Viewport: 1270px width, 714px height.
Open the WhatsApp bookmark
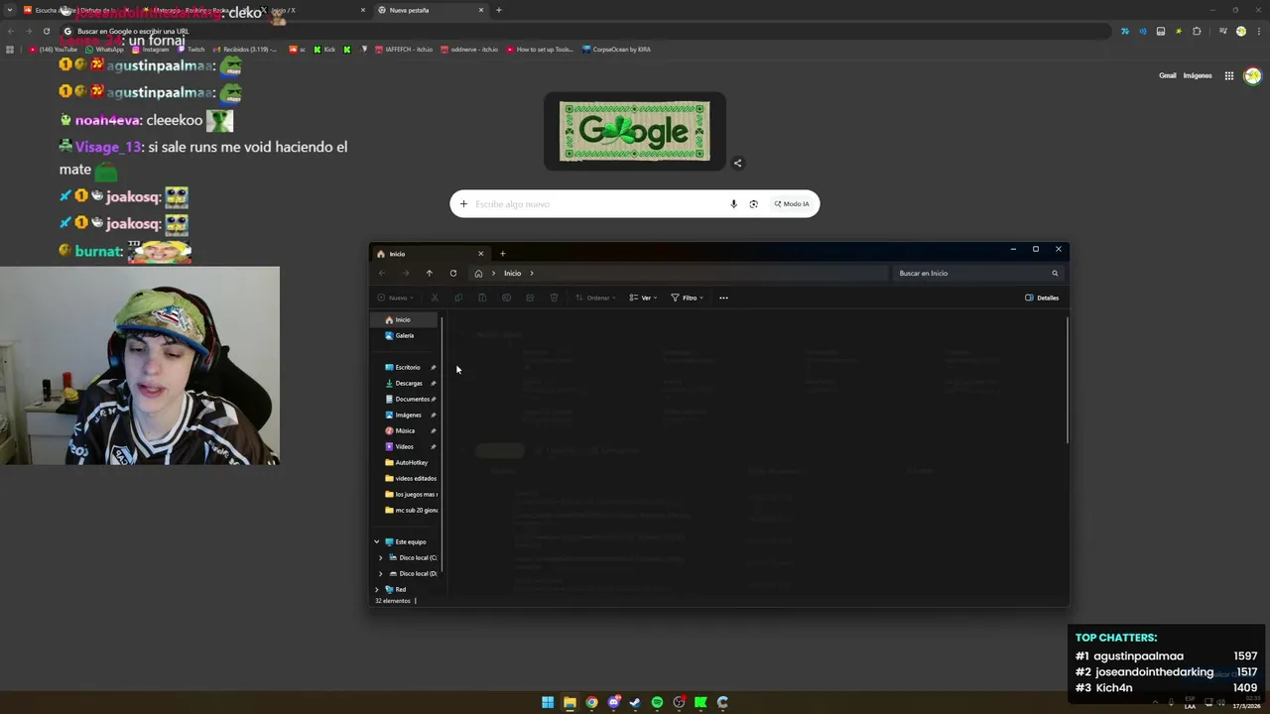click(x=104, y=49)
